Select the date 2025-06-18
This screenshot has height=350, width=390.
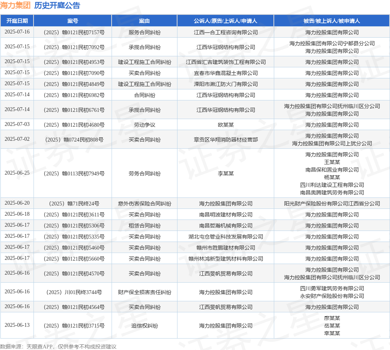coord(17,214)
